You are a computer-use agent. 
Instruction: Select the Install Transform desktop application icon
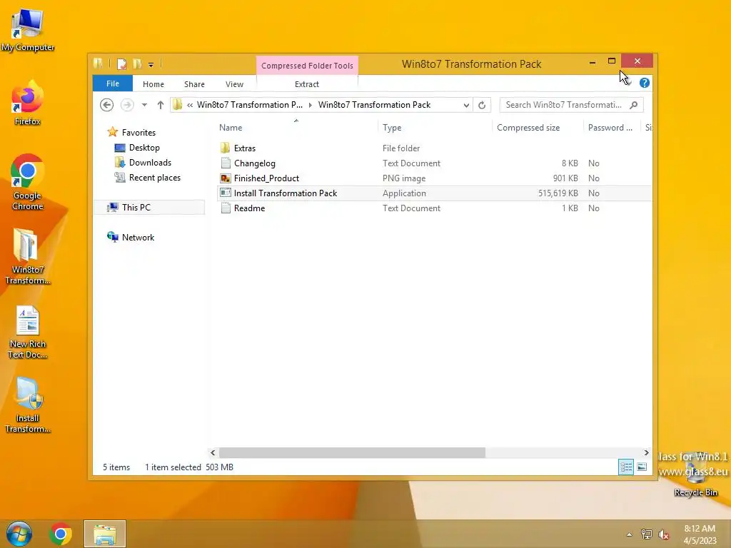tap(28, 405)
